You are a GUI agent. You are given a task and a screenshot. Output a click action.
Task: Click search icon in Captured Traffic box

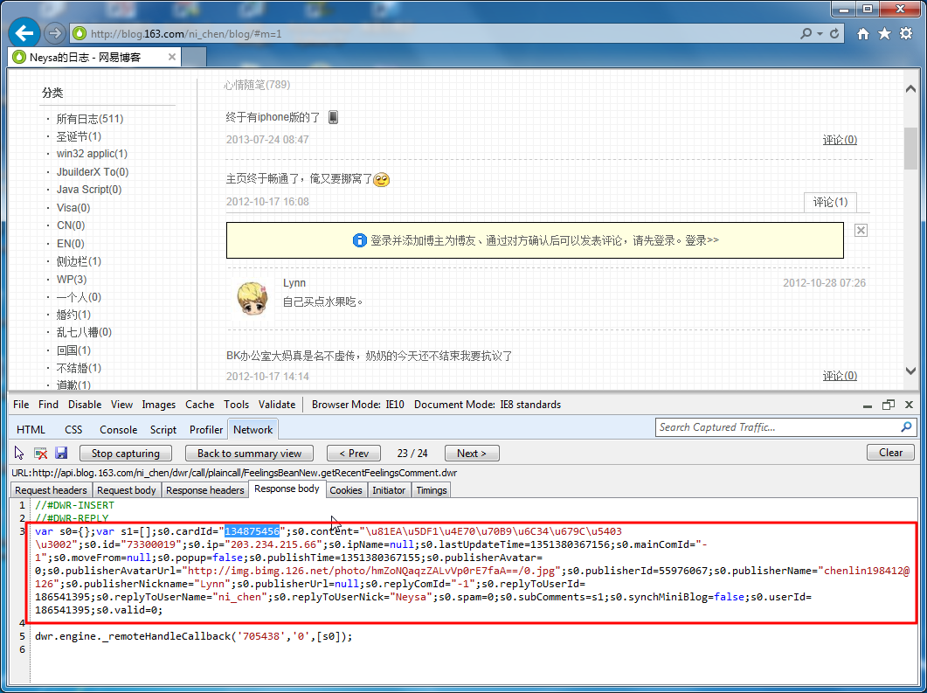[906, 427]
